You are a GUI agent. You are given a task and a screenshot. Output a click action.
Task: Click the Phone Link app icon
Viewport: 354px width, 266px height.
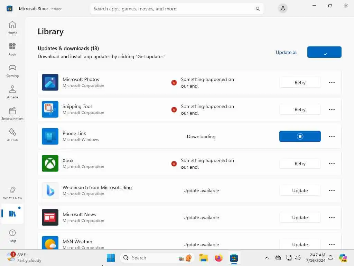pyautogui.click(x=50, y=136)
